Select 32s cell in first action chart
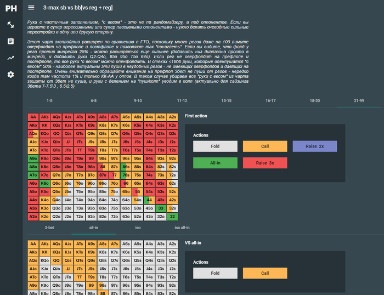The height and width of the screenshot is (295, 384). 172,208
